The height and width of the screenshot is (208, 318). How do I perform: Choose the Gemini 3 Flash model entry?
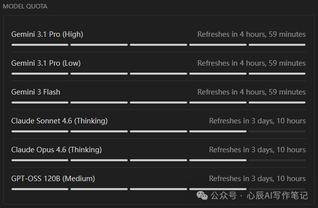point(35,92)
